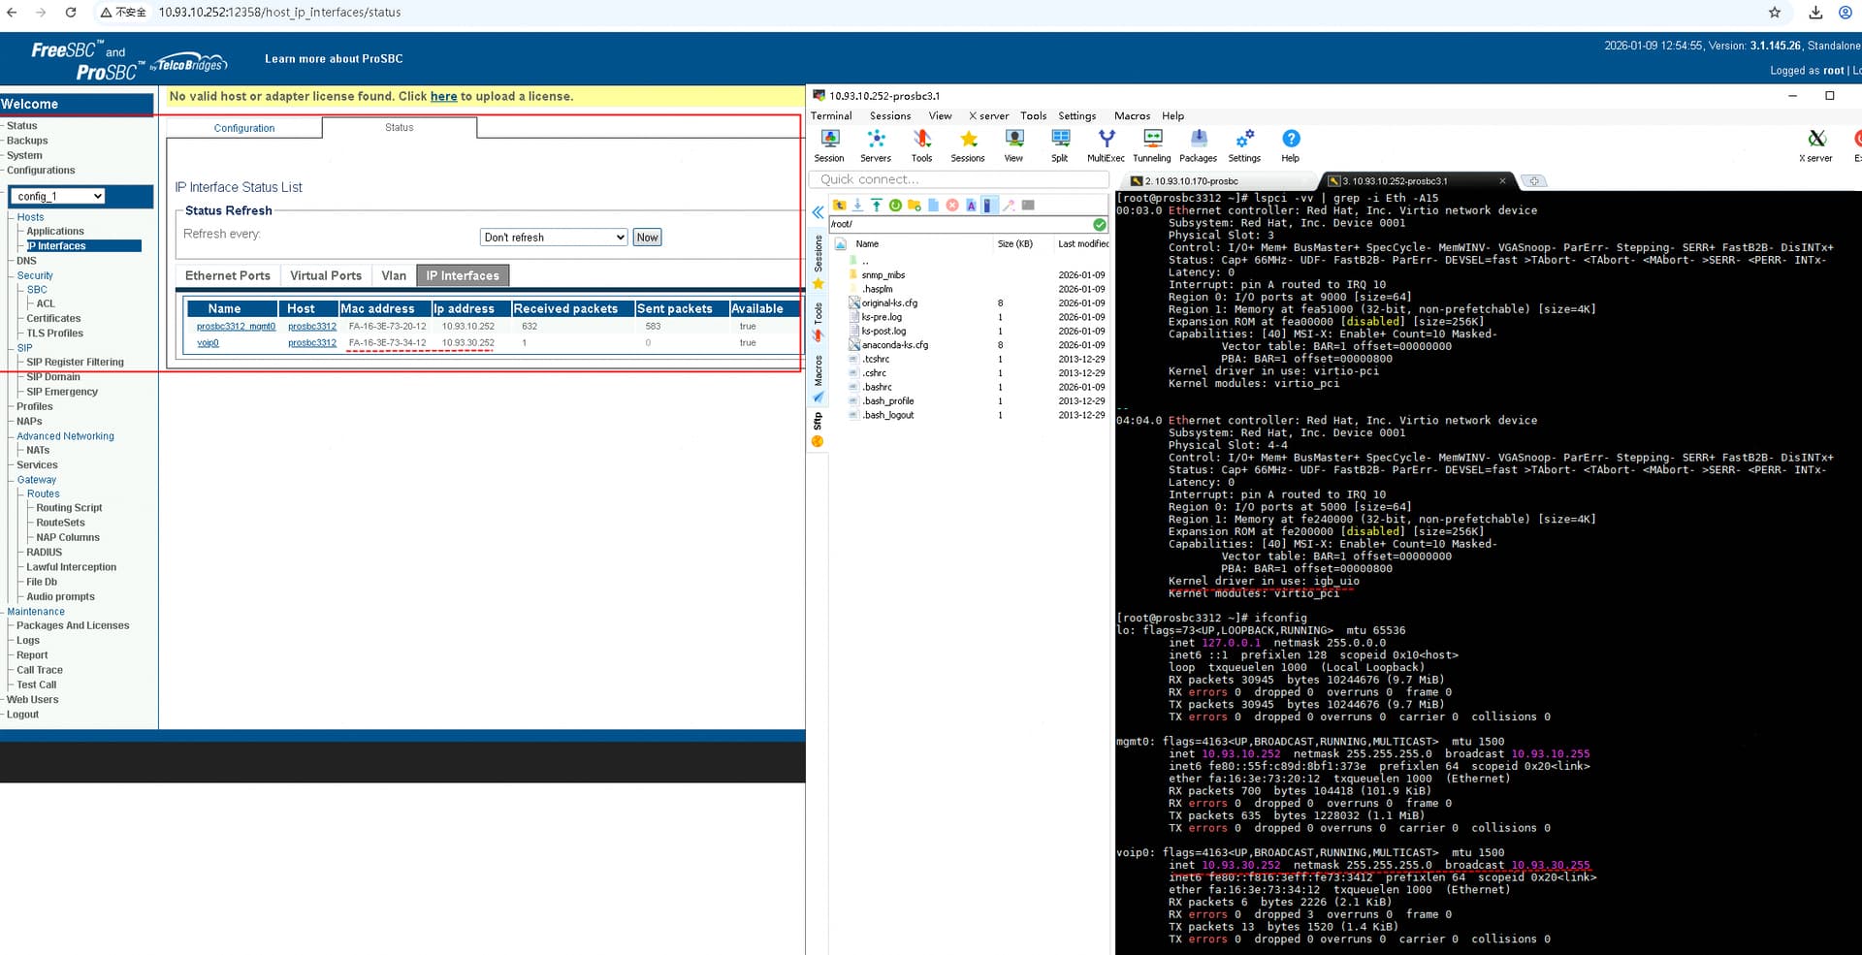Image resolution: width=1862 pixels, height=955 pixels.
Task: Open the Packages manager icon
Action: pos(1198,145)
